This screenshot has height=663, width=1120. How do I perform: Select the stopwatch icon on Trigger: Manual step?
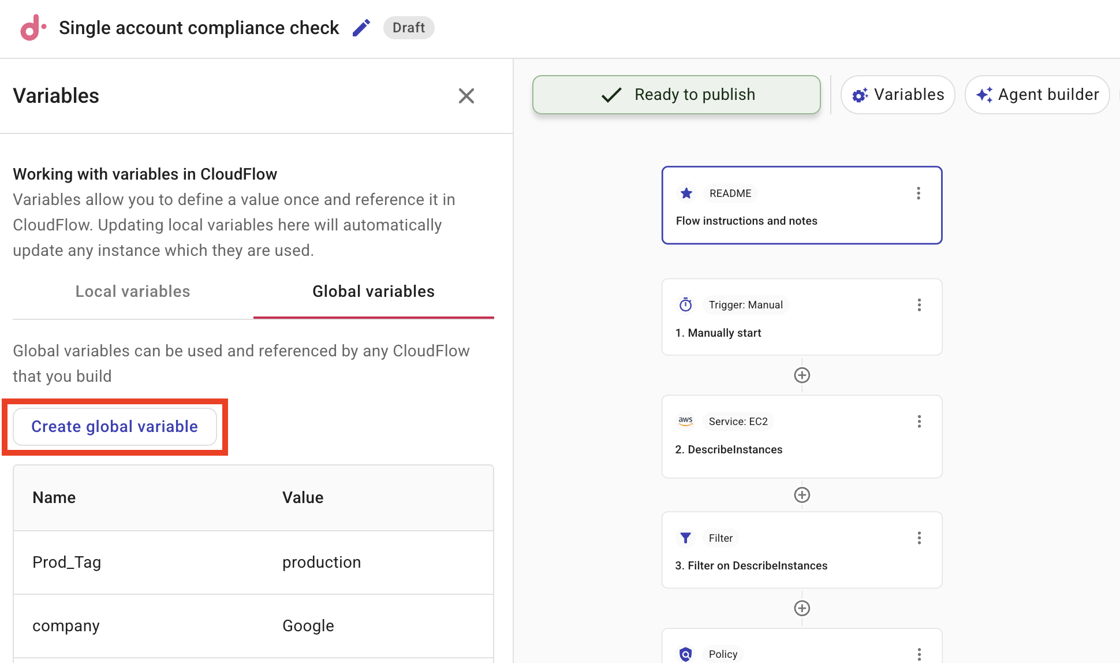(685, 304)
